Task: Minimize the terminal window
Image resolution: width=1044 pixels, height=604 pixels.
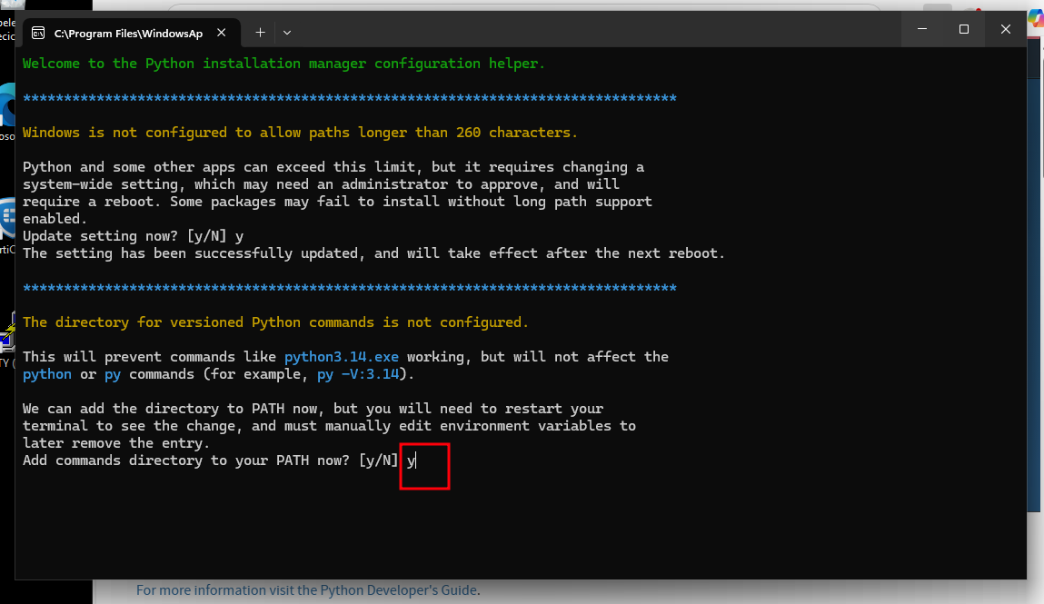Action: click(x=922, y=29)
